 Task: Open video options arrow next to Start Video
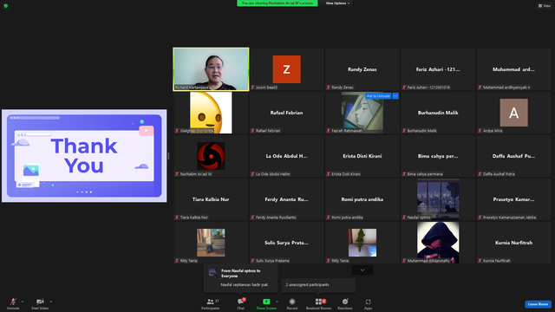[50, 302]
